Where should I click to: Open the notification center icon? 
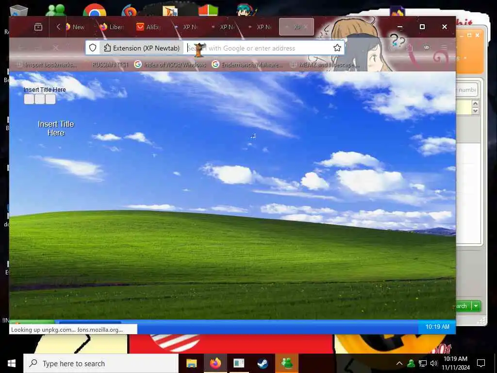(x=481, y=363)
